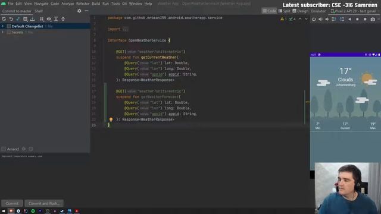Go to previous highlighted error arrow
The height and width of the screenshot is (214, 381).
click(x=300, y=19)
